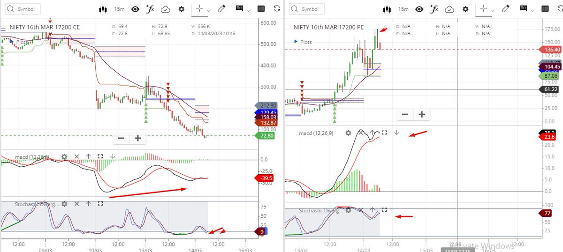Maximize macd panel in right chart
This screenshot has width=563, height=252.
point(384,133)
